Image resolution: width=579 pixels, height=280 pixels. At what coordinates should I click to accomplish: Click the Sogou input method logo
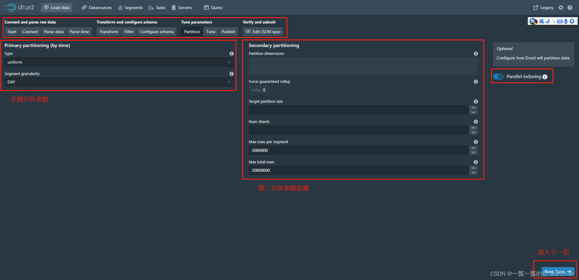pyautogui.click(x=533, y=21)
